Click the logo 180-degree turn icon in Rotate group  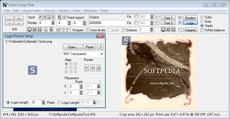click(x=98, y=68)
